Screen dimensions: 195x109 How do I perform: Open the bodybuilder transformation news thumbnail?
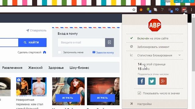31,87
